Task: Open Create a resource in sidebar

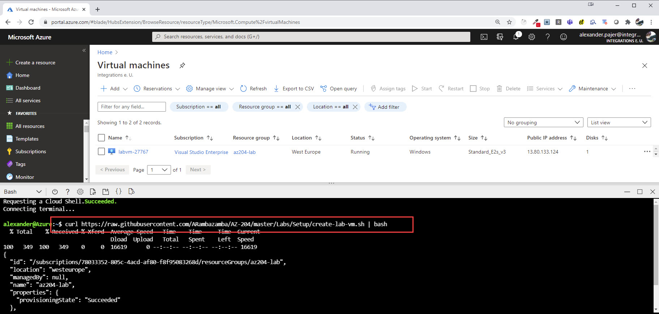Action: pos(35,63)
